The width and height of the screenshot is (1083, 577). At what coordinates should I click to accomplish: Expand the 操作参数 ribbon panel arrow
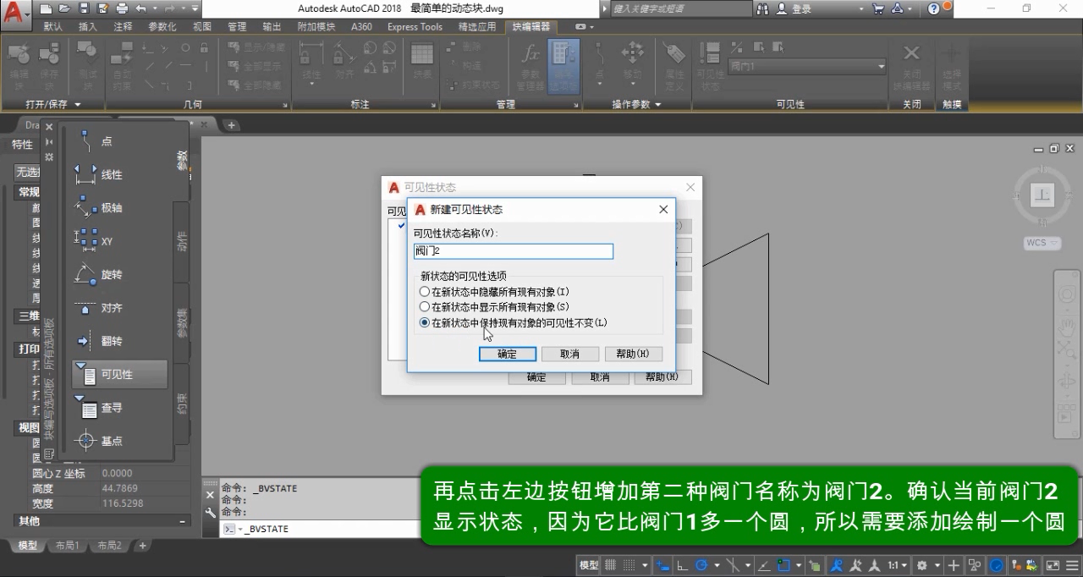(657, 104)
